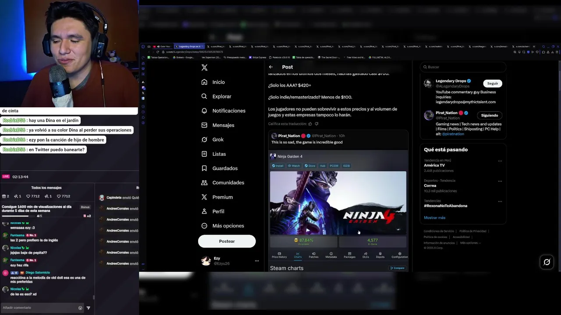Open Siguiendo dropdown next to Pirat_Nation
The width and height of the screenshot is (561, 315).
(490, 115)
